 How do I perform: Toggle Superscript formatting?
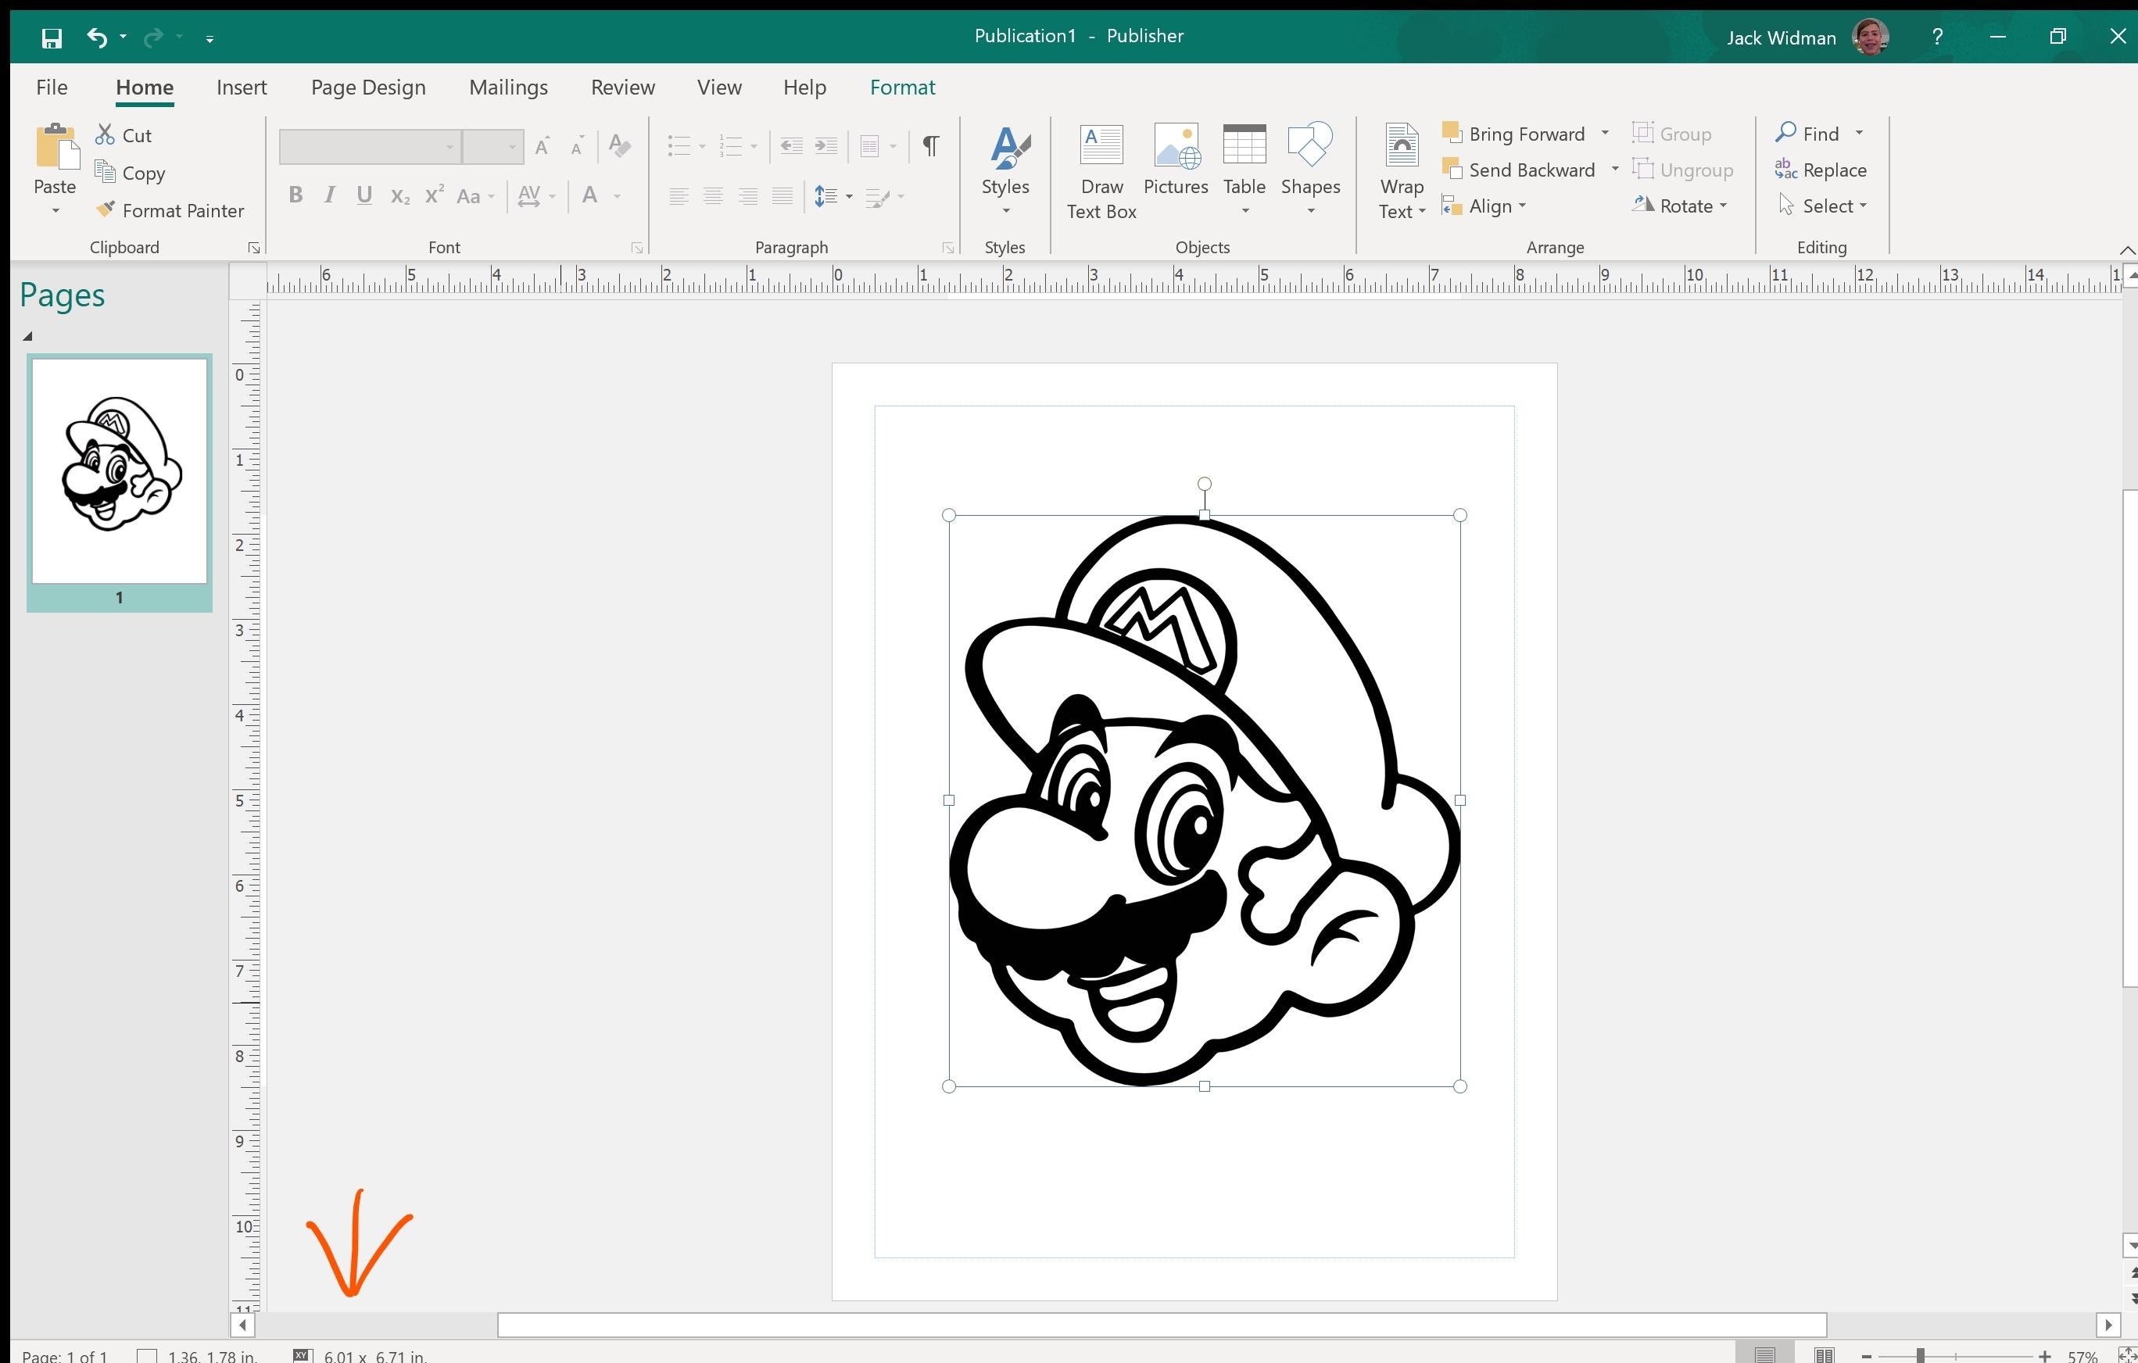[x=434, y=195]
